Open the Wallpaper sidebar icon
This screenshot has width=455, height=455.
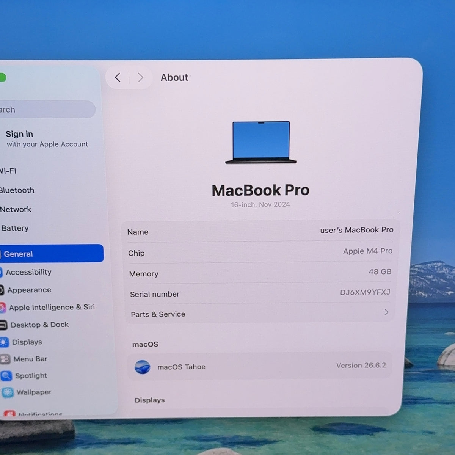point(8,392)
